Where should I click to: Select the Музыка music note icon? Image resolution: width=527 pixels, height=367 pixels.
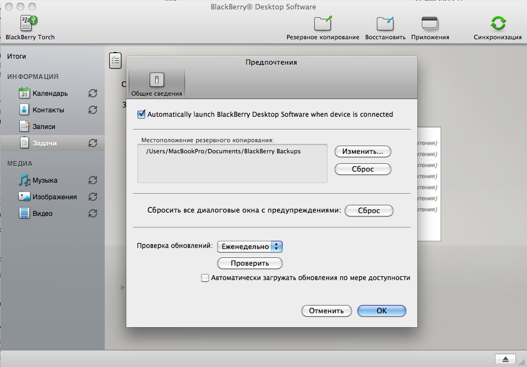pos(24,180)
